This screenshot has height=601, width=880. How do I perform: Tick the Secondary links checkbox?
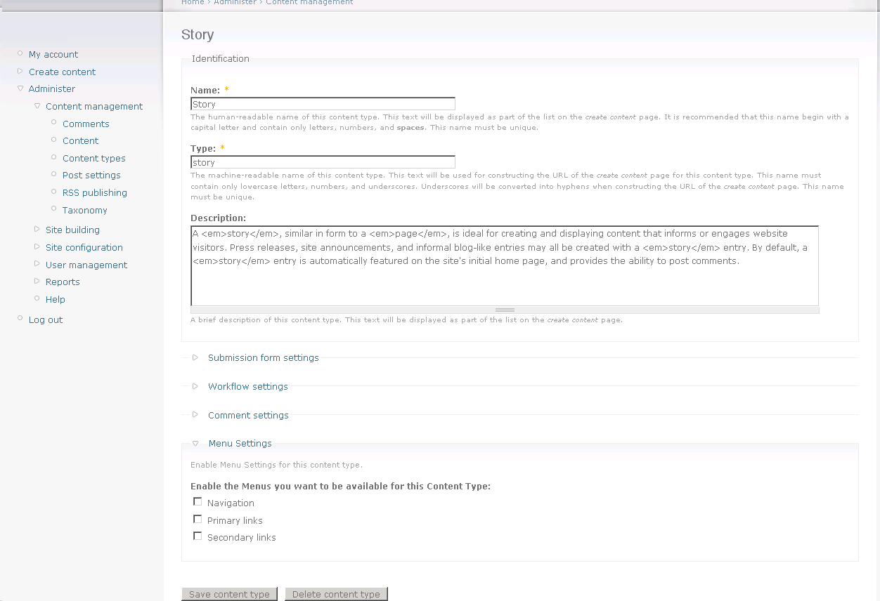198,536
